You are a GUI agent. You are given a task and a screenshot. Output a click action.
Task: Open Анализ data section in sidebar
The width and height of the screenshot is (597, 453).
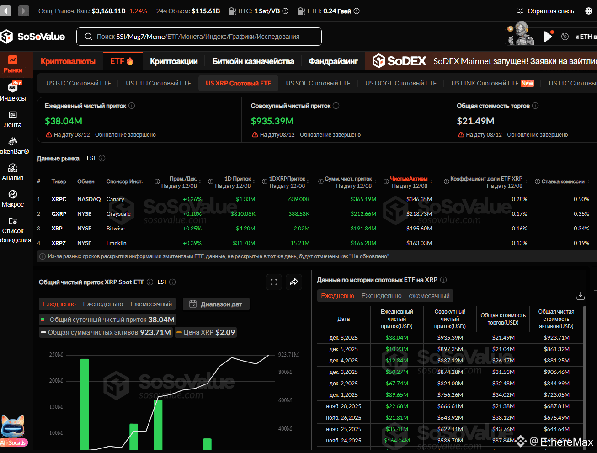(x=13, y=172)
